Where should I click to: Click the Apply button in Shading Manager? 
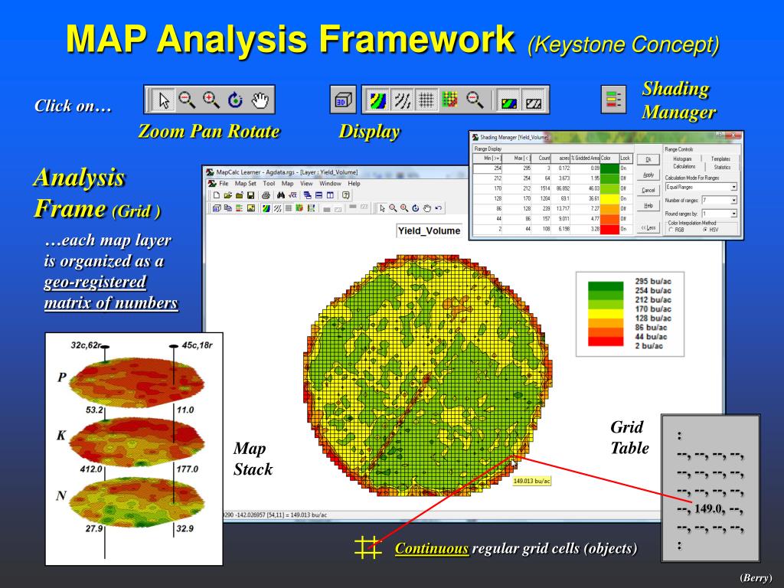tap(649, 175)
